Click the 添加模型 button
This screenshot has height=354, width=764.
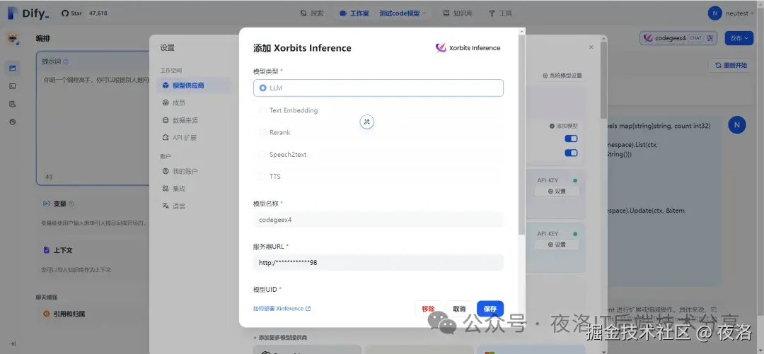point(564,126)
